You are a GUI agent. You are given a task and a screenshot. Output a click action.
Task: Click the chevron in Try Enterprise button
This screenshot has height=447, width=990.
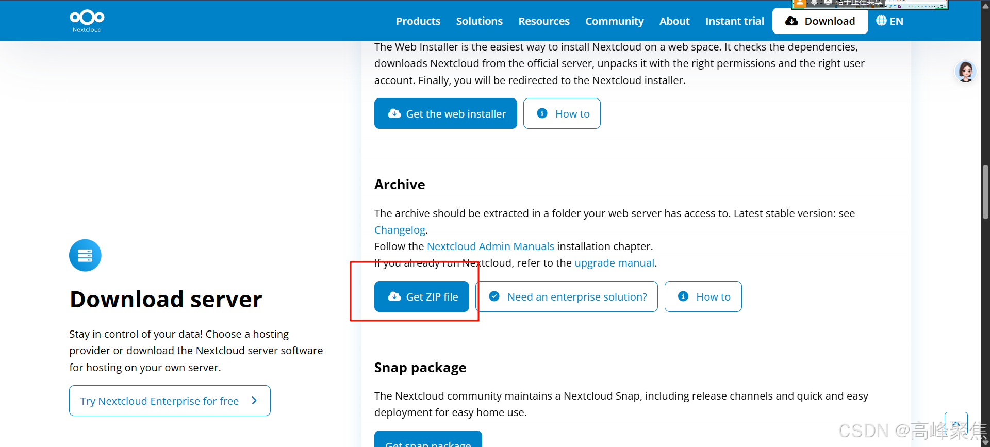point(254,401)
